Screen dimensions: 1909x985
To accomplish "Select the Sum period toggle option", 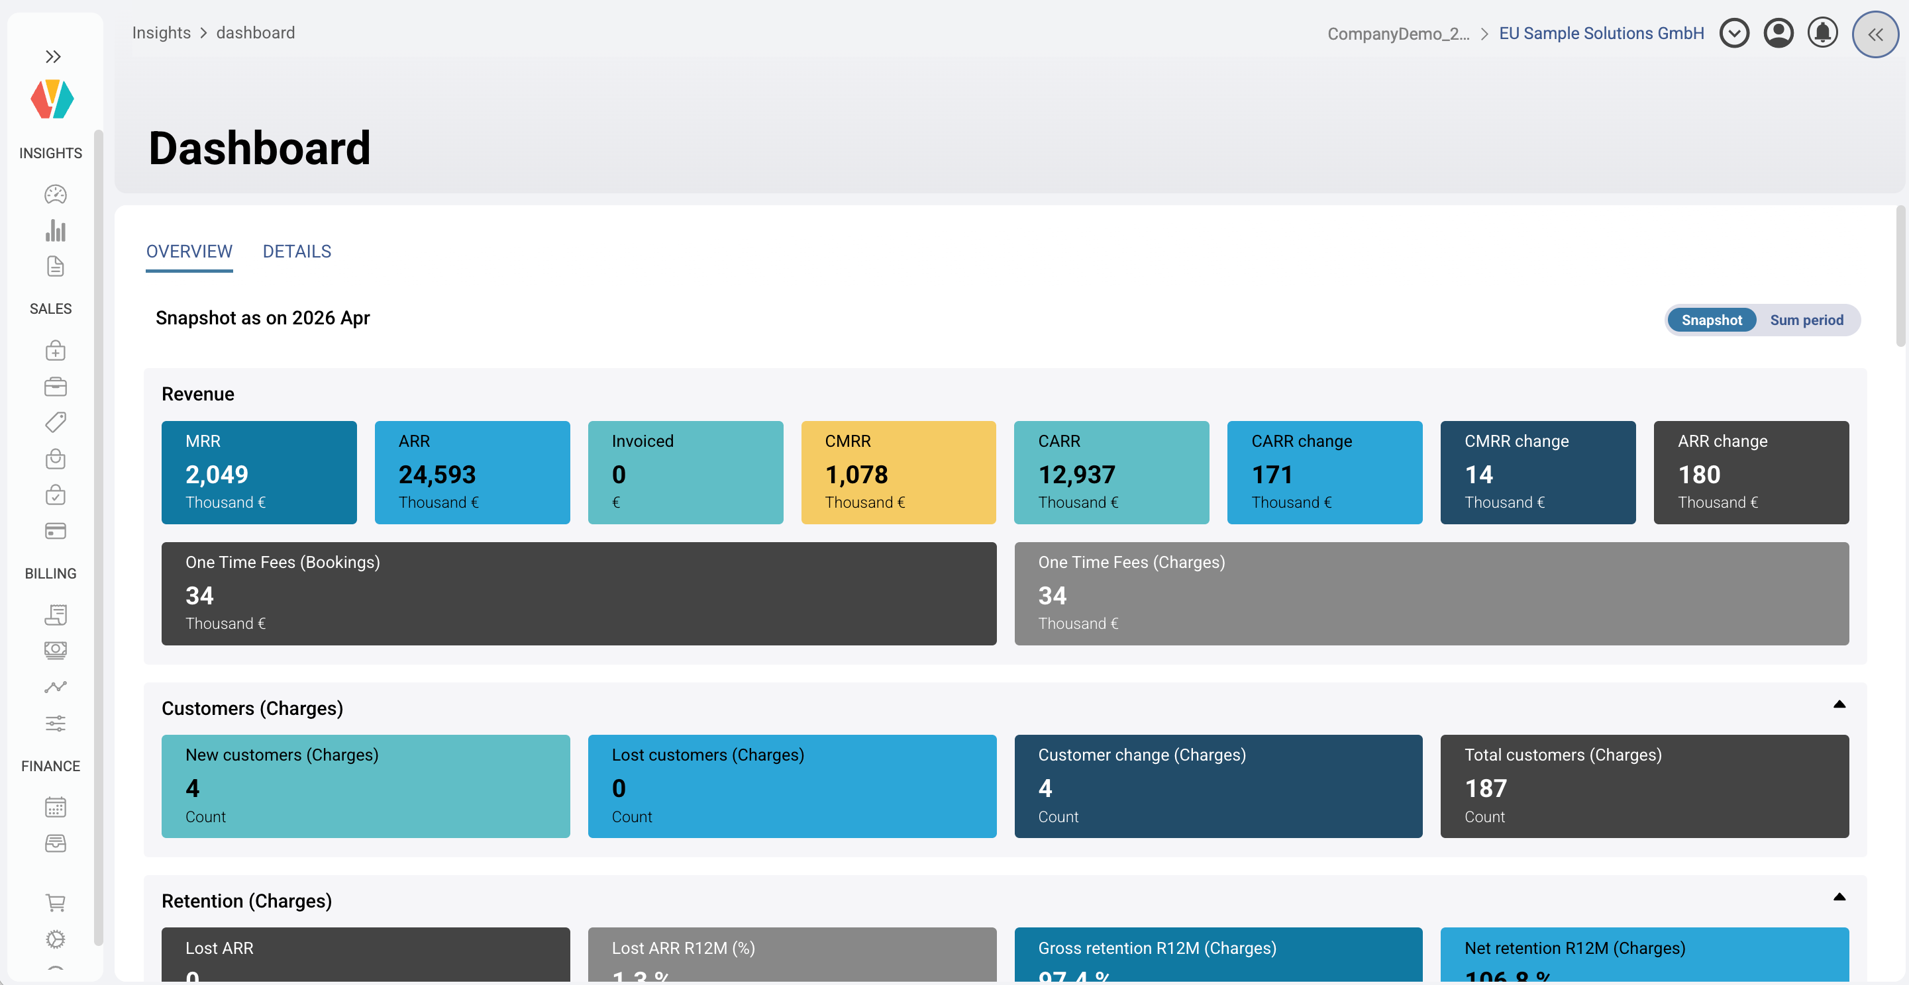I will coord(1807,320).
